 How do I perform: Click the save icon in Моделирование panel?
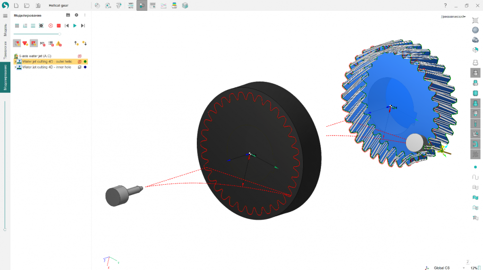68,15
